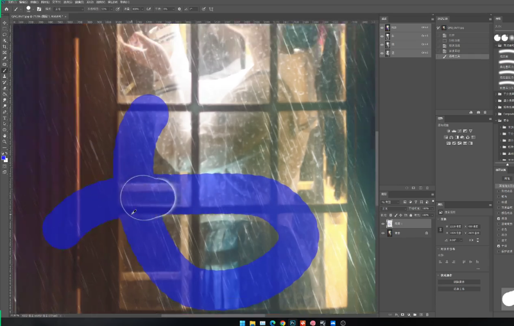
Task: Open the brush preset picker arrow
Action: click(x=33, y=9)
